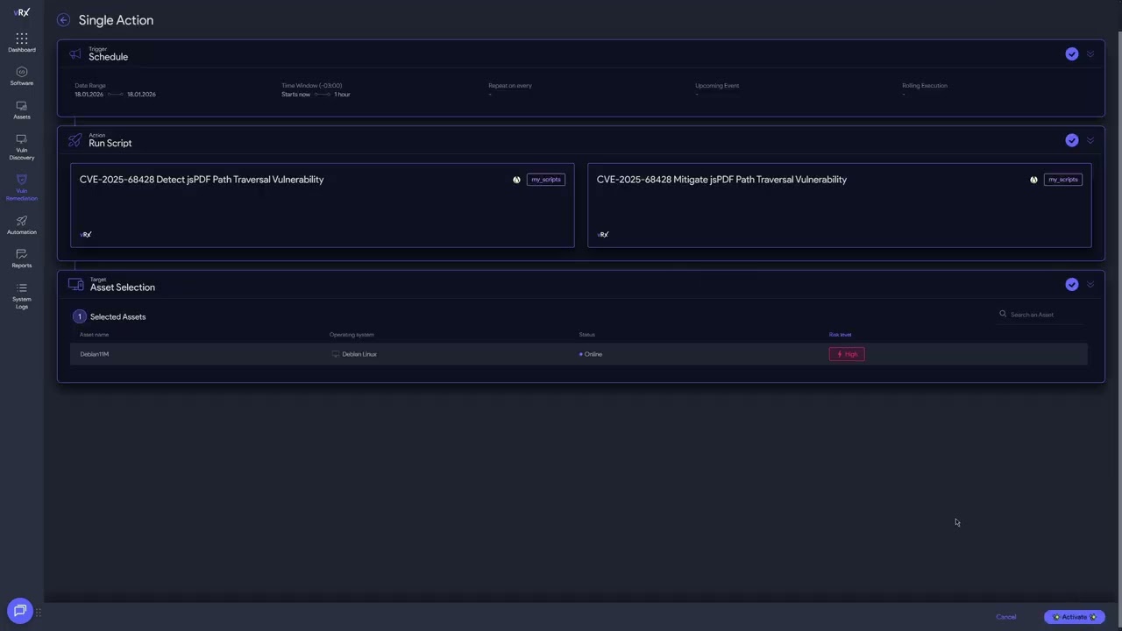Click the vRx logo on the Detect script card
The height and width of the screenshot is (631, 1122).
(x=86, y=235)
